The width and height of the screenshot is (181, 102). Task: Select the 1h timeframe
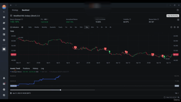tap(97, 27)
